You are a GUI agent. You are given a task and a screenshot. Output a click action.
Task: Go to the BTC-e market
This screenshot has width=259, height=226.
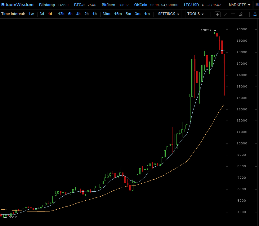tap(79, 5)
